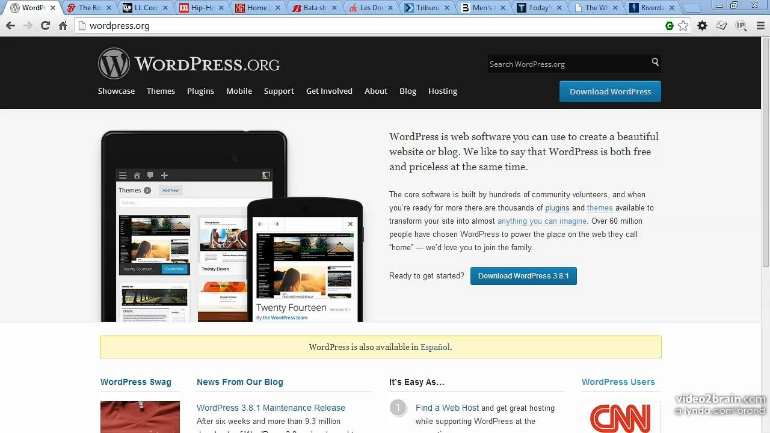Click the WordPress.org logo
770x433 pixels.
pyautogui.click(x=189, y=64)
